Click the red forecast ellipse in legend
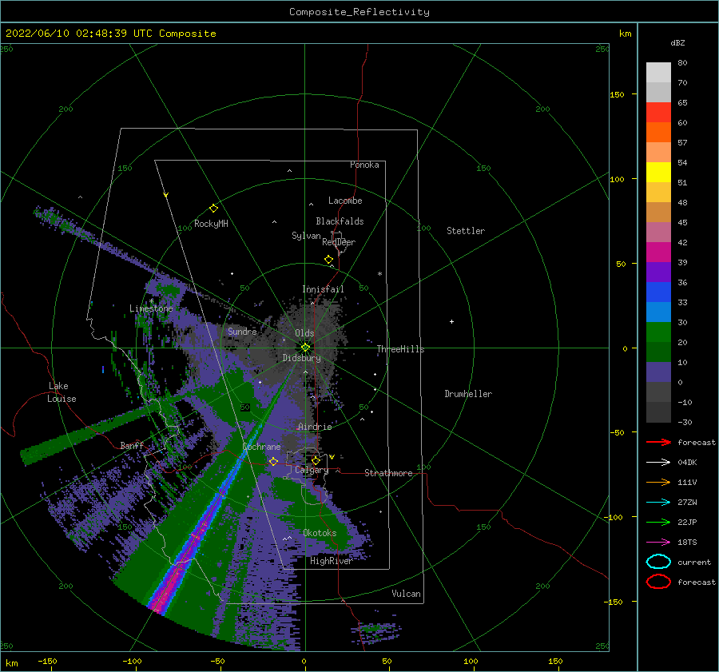Viewport: 719px width, 672px height. point(658,582)
